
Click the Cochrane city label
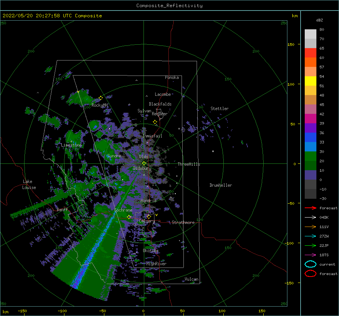tap(123, 210)
